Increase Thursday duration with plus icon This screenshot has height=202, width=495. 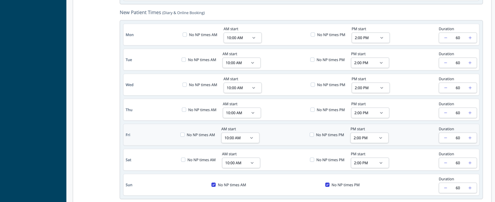click(470, 113)
